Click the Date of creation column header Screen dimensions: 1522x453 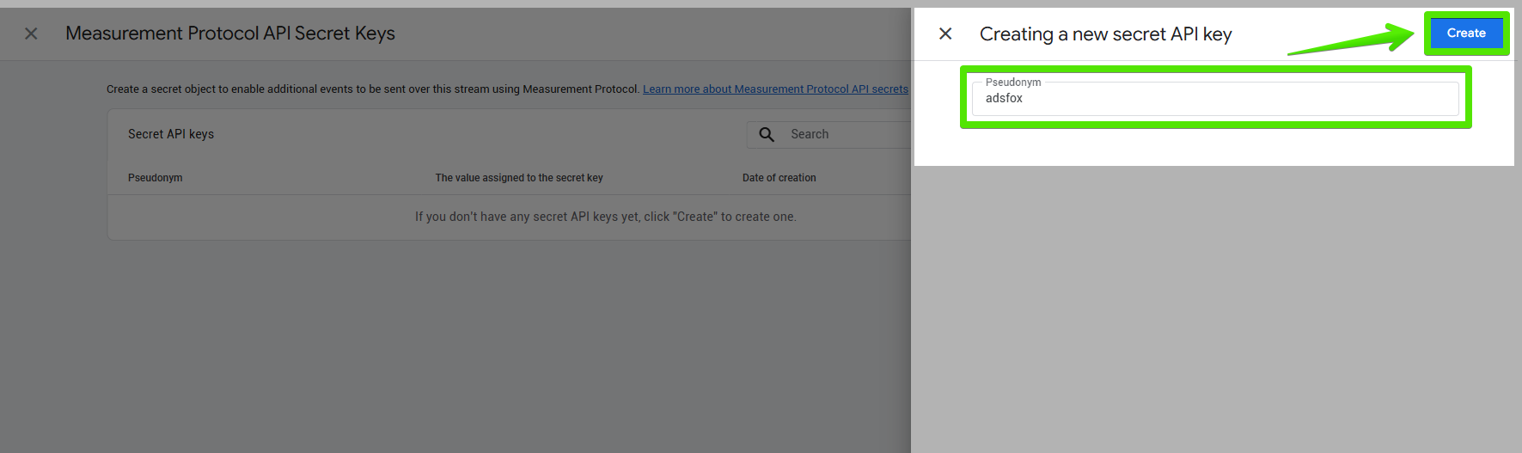(779, 178)
